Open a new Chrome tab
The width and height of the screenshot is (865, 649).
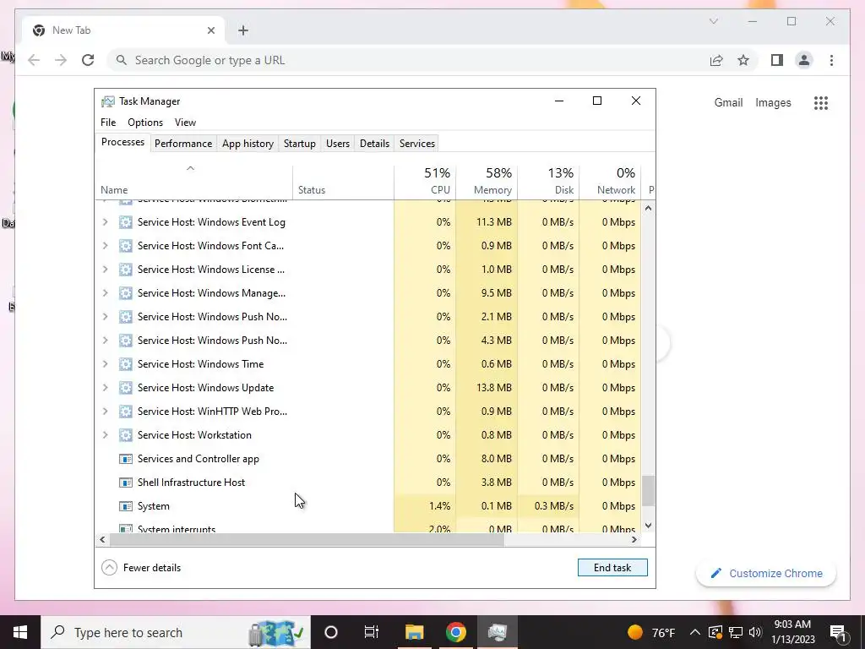point(242,30)
